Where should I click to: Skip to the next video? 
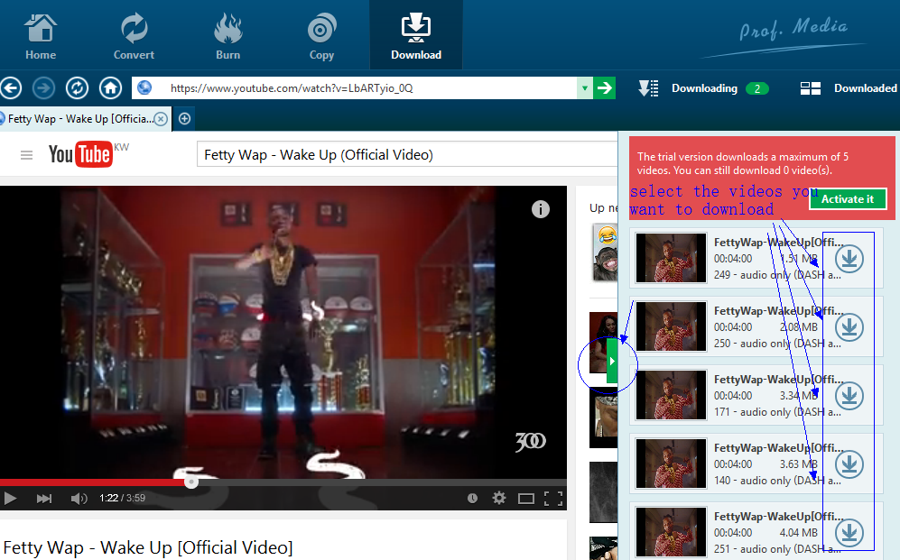(44, 498)
